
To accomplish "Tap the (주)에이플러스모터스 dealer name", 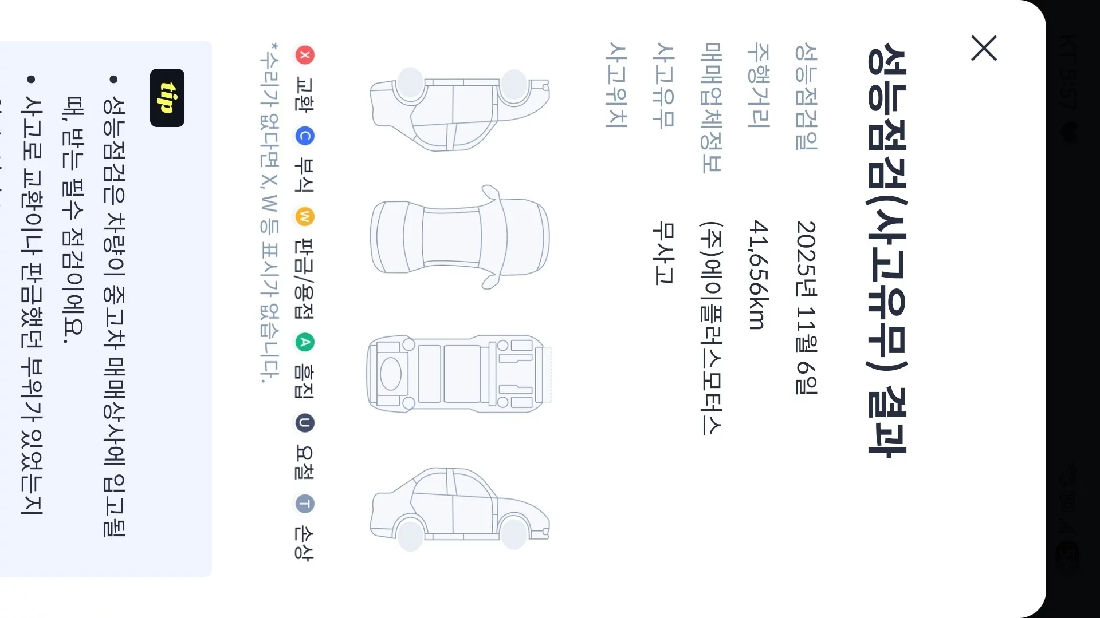I will (711, 328).
